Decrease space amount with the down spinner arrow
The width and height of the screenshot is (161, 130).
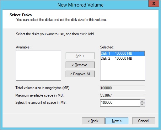pyautogui.click(x=142, y=105)
